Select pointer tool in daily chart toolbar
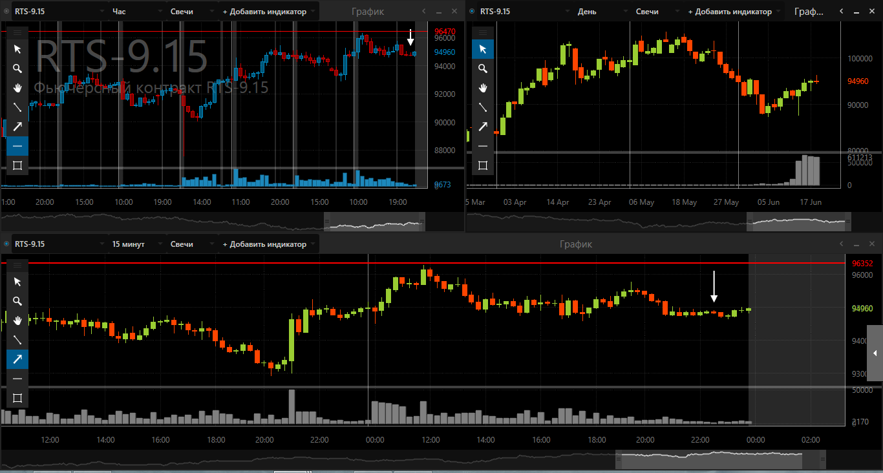 pos(483,49)
